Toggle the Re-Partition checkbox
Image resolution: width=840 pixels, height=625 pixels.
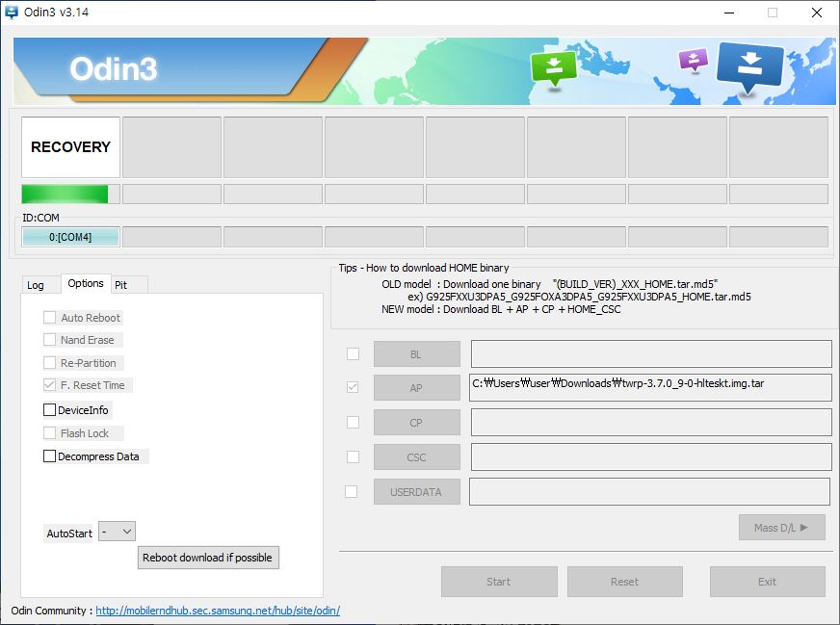(x=49, y=362)
